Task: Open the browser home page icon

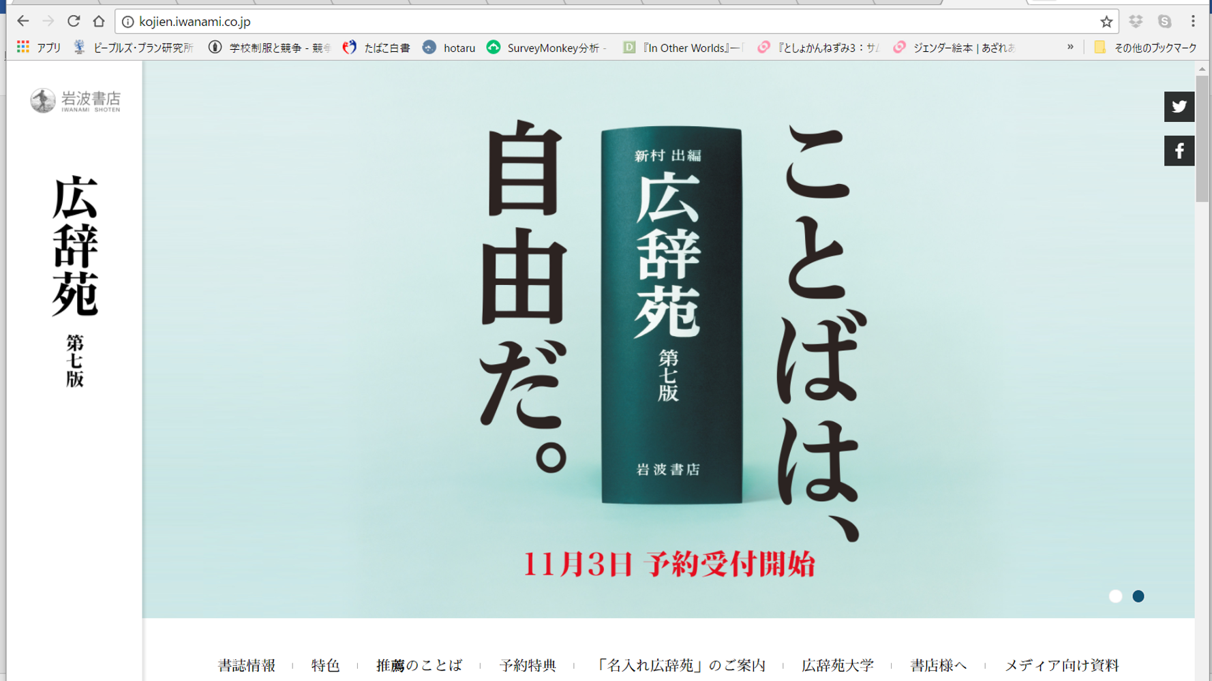Action: click(99, 21)
